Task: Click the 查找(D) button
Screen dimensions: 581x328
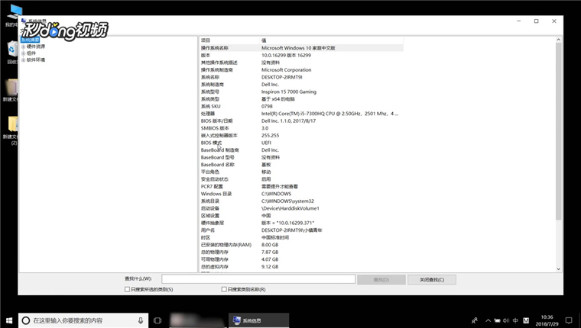Action: coord(381,279)
